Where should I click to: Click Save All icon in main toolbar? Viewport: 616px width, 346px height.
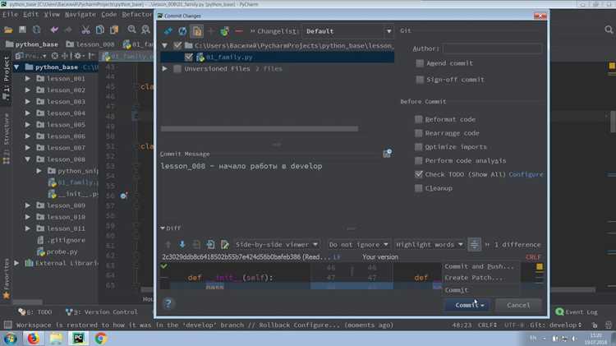coord(22,30)
